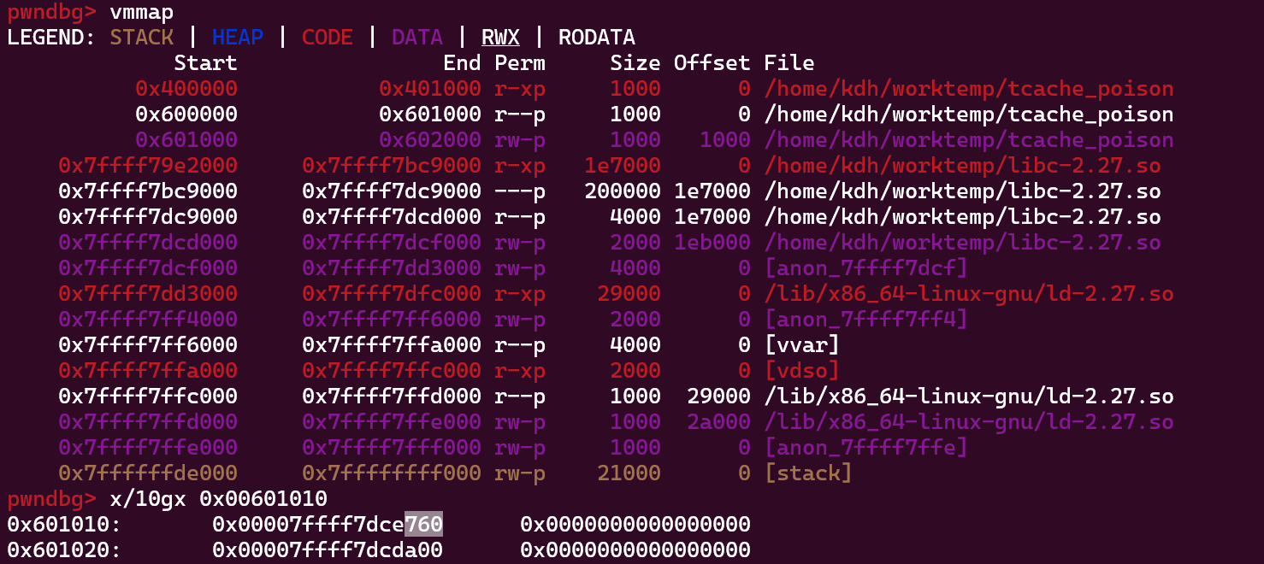Click the RODATA legend label

[596, 38]
